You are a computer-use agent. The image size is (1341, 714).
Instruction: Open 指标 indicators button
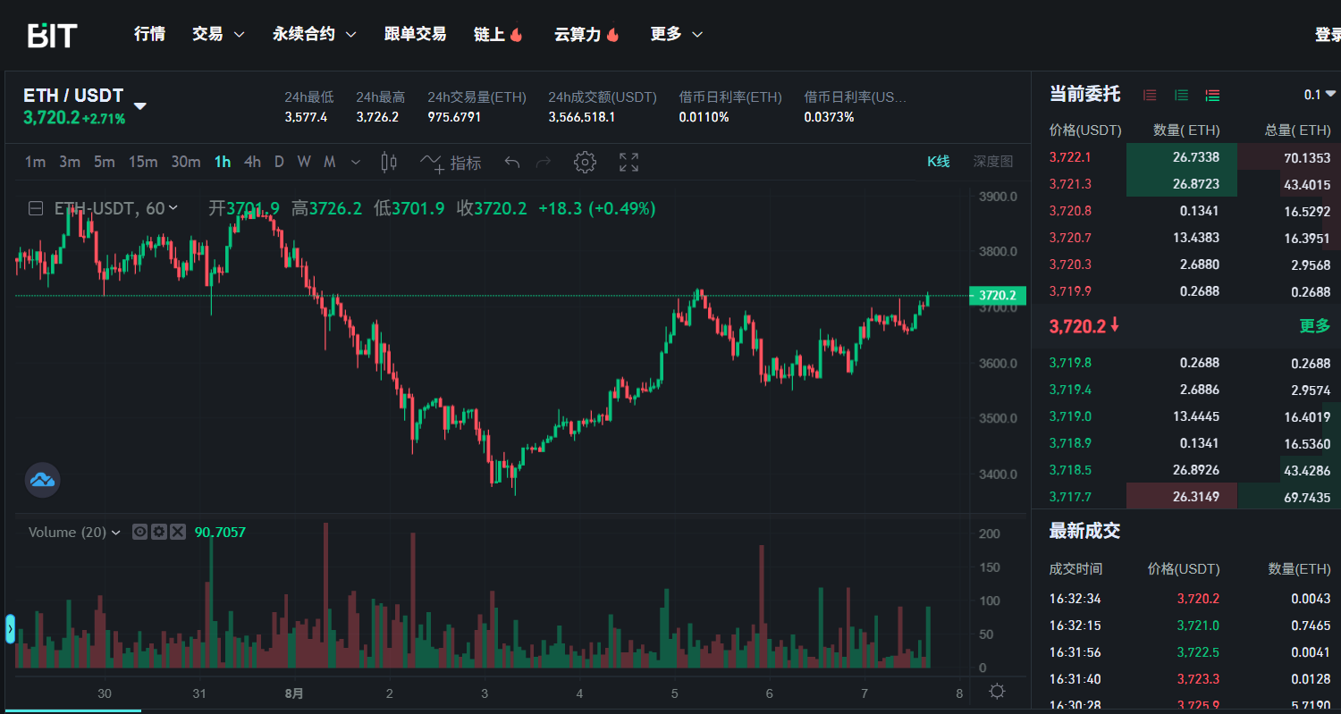click(x=451, y=163)
